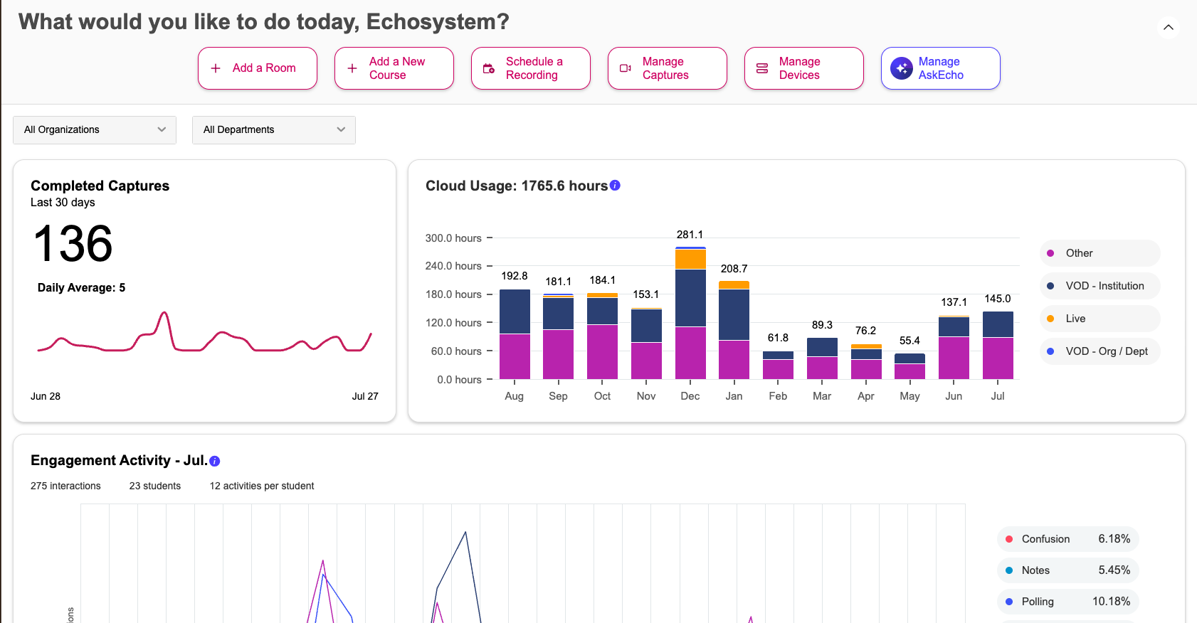Click the Schedule a Recording button
The width and height of the screenshot is (1197, 623).
[x=531, y=68]
